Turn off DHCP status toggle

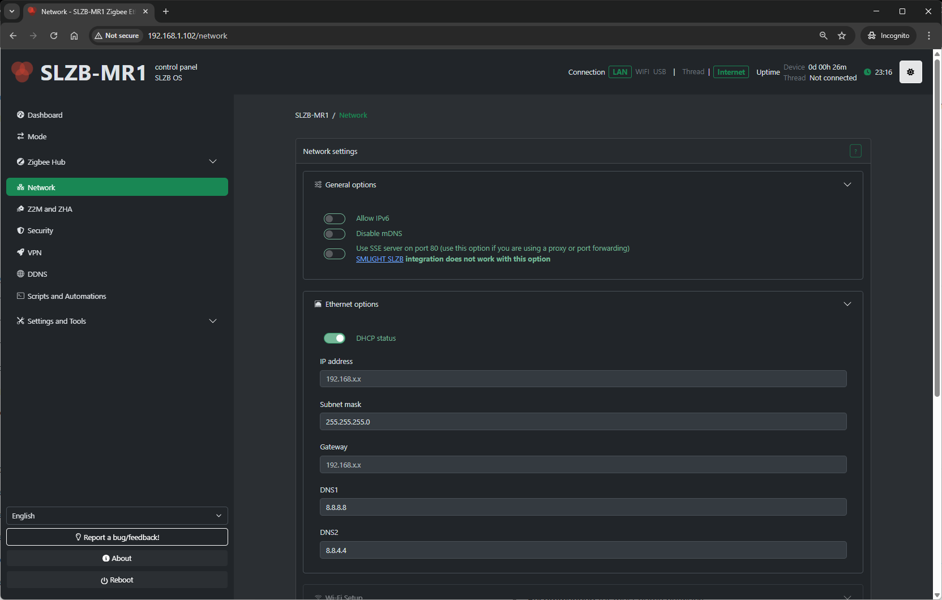[334, 338]
